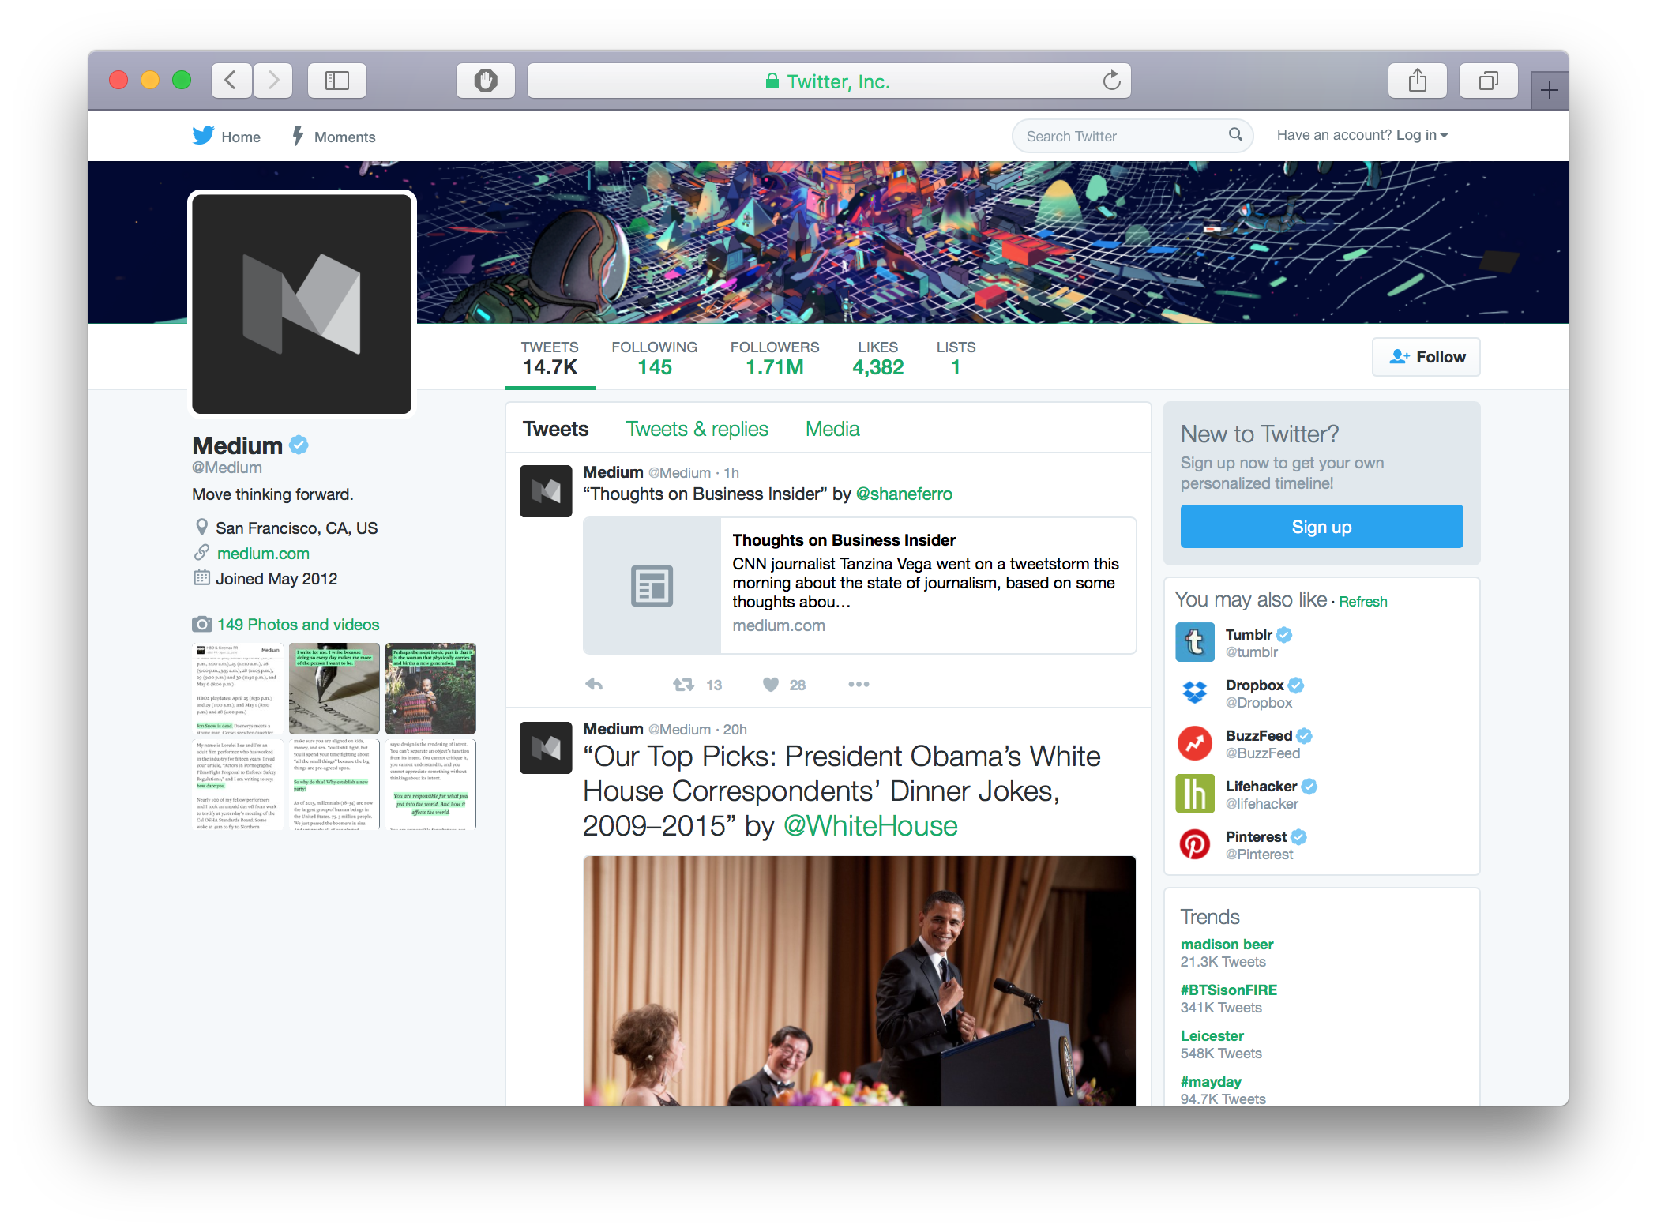Click into the Search Twitter field
The width and height of the screenshot is (1657, 1232).
click(1122, 136)
